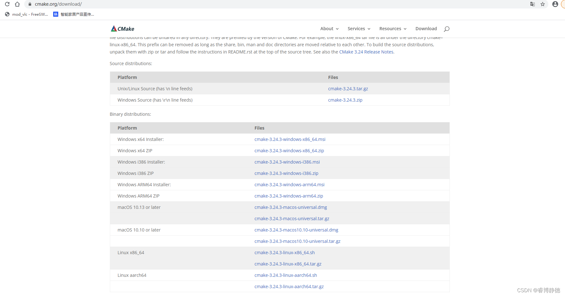Expand the About menu chevron
This screenshot has height=296, width=565.
(x=337, y=29)
